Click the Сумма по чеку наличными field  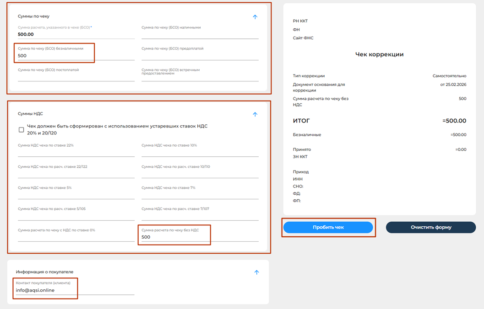pos(200,34)
